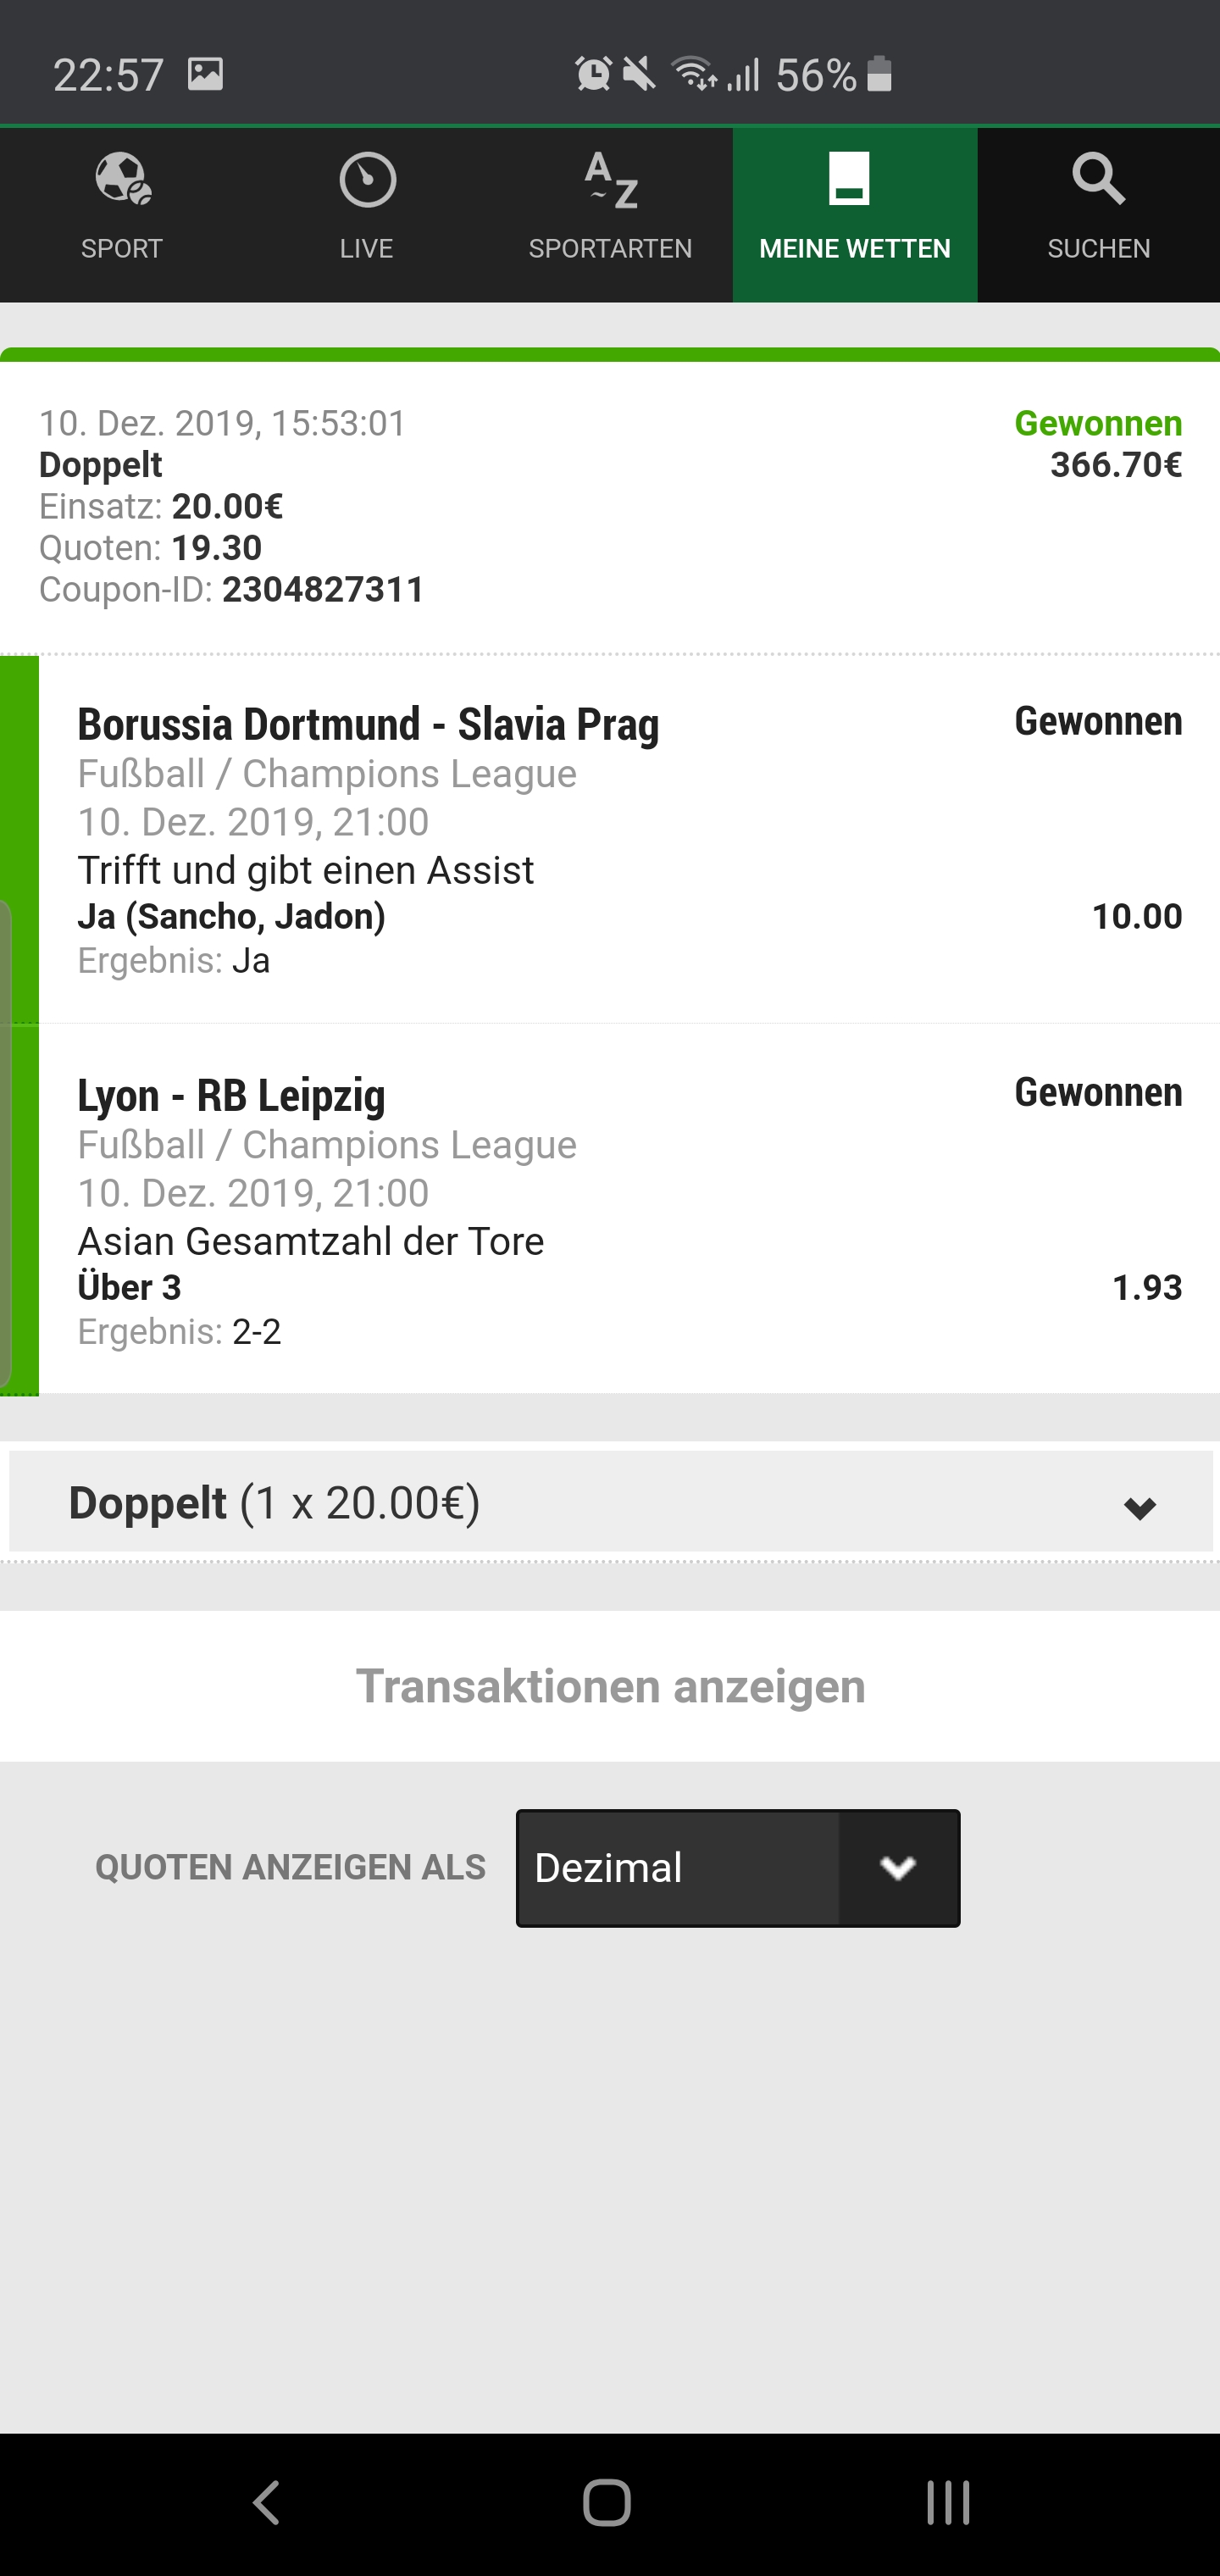Tap the Coupon-ID 2304827311
1220x2576 pixels.
coord(322,590)
